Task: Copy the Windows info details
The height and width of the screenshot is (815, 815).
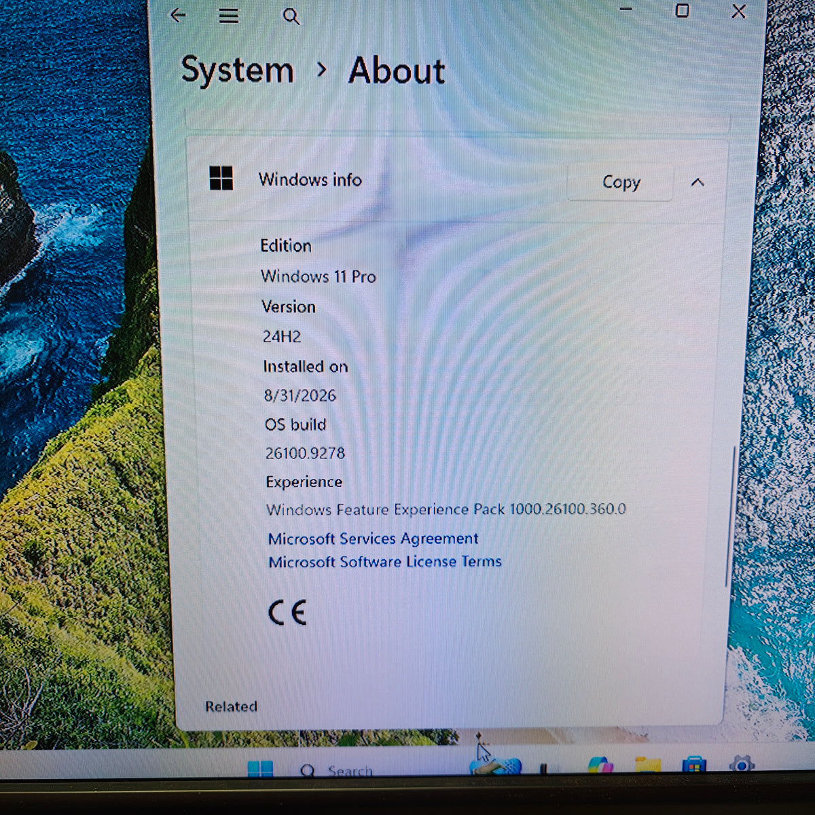Action: [x=620, y=182]
